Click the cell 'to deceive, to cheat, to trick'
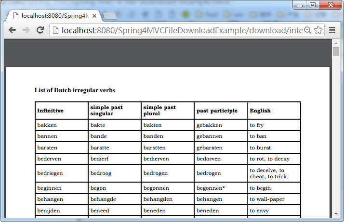344x222 pixels. tap(274, 173)
